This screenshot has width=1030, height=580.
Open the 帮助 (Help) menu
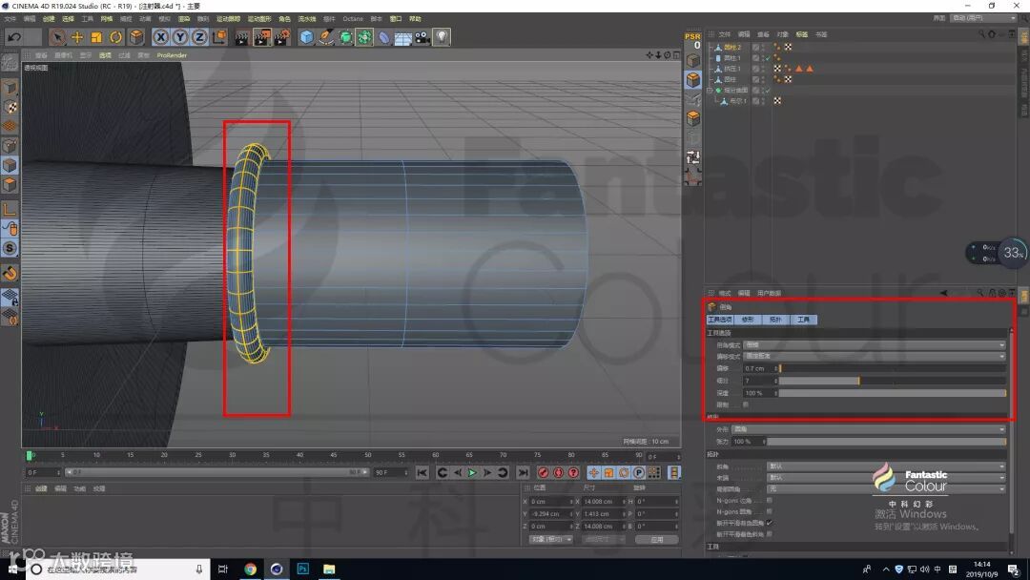tap(415, 18)
